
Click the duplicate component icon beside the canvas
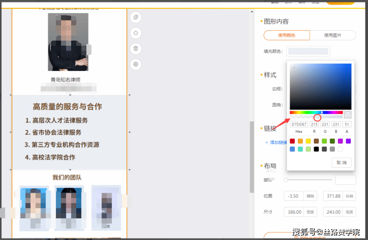tap(136, 17)
